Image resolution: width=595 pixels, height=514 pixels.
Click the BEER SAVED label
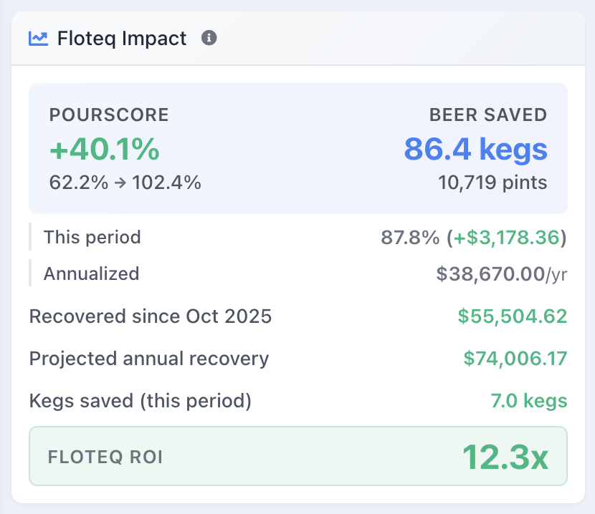coord(488,115)
